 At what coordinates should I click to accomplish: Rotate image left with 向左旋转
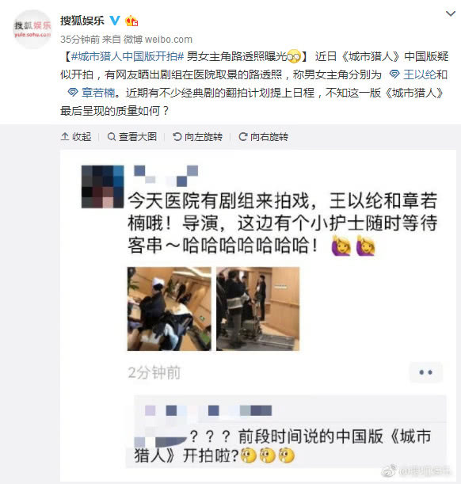[x=197, y=136]
